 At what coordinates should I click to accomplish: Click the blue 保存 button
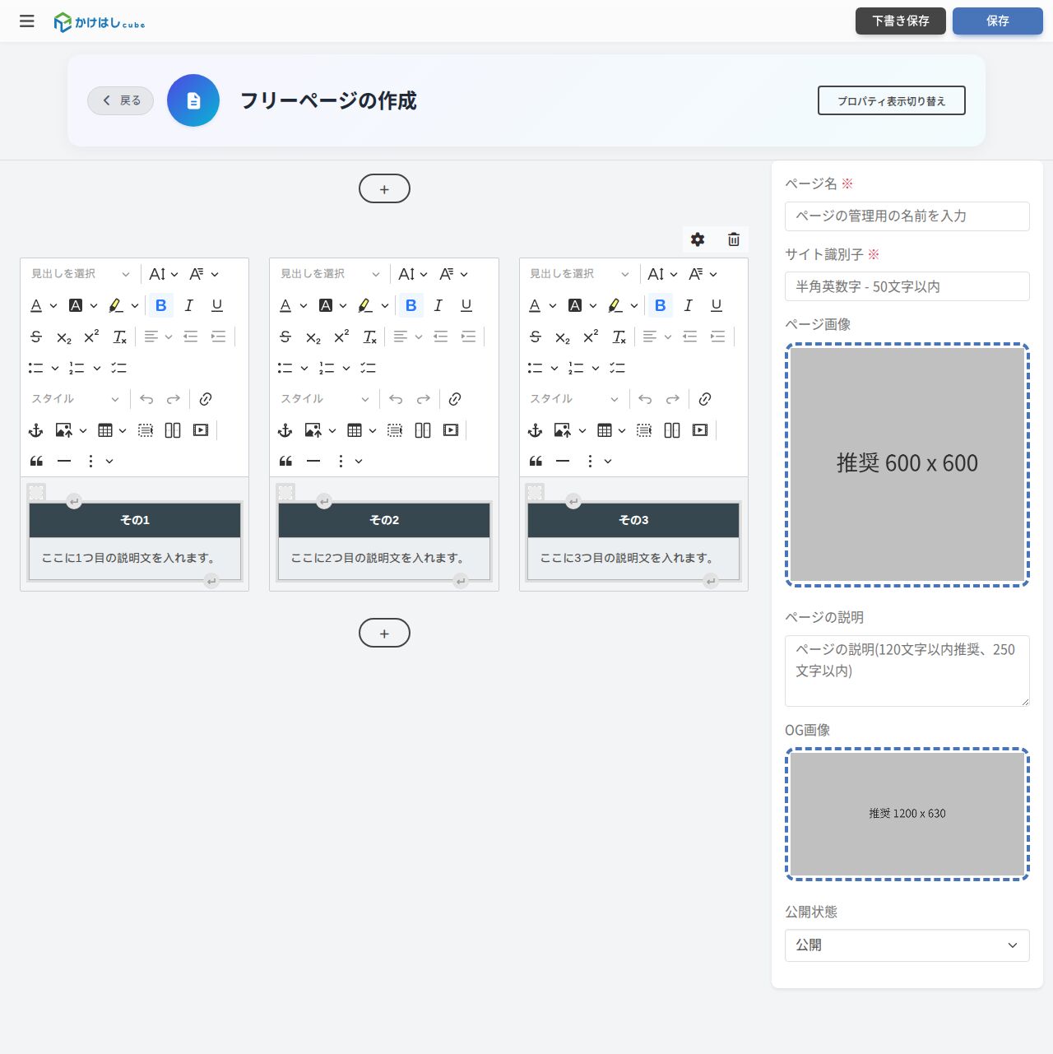click(998, 21)
